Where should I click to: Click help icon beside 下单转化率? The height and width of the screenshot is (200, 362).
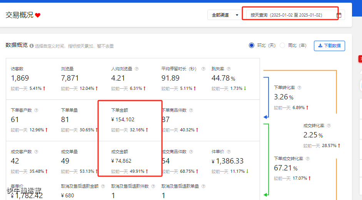(x=299, y=88)
